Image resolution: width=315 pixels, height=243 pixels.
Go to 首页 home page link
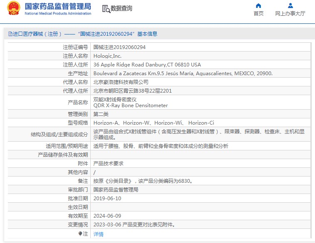click(x=258, y=13)
